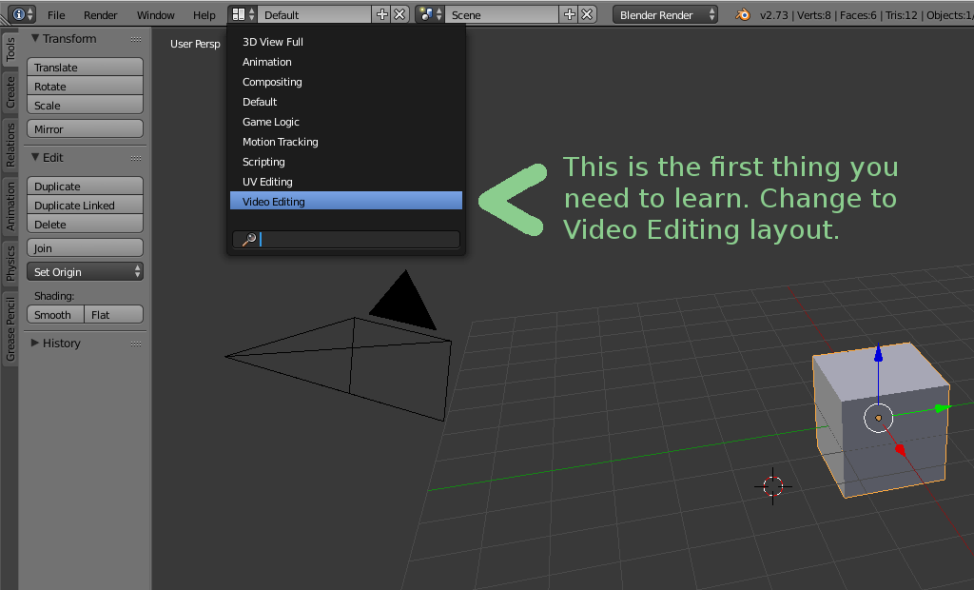The width and height of the screenshot is (974, 590).
Task: Click the Transform panel drag grip
Action: click(x=136, y=39)
